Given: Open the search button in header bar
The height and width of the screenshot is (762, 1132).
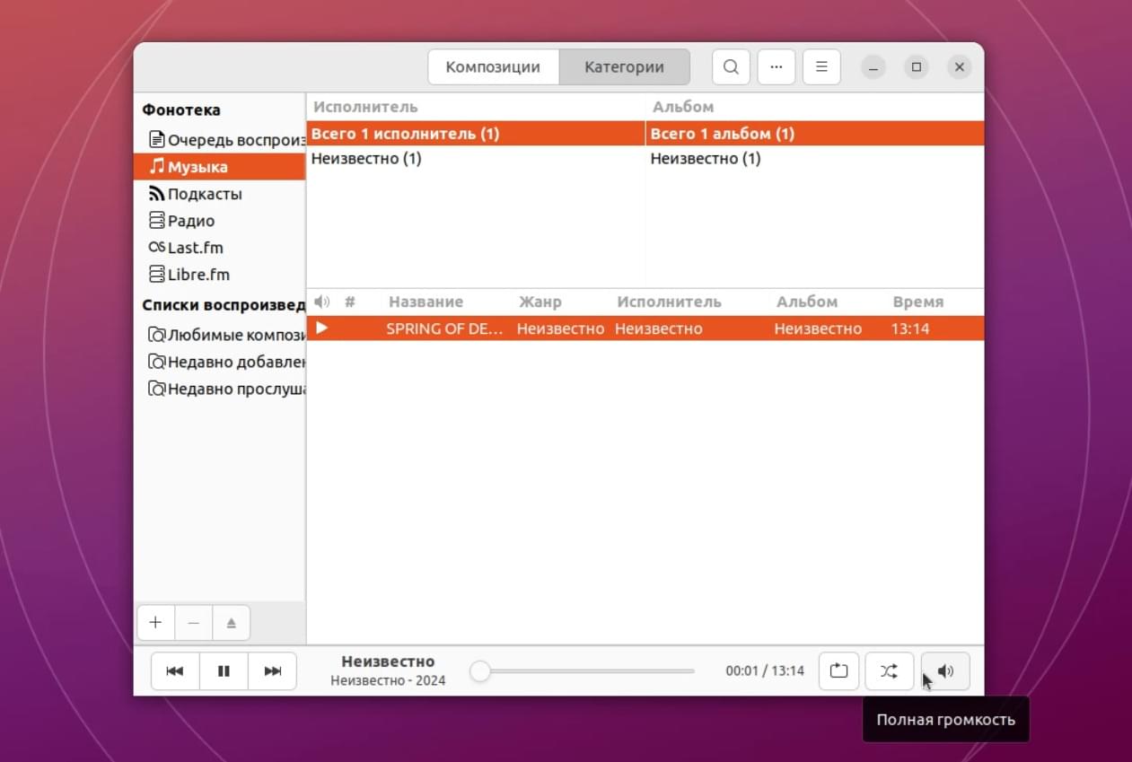Looking at the screenshot, I should tap(731, 67).
